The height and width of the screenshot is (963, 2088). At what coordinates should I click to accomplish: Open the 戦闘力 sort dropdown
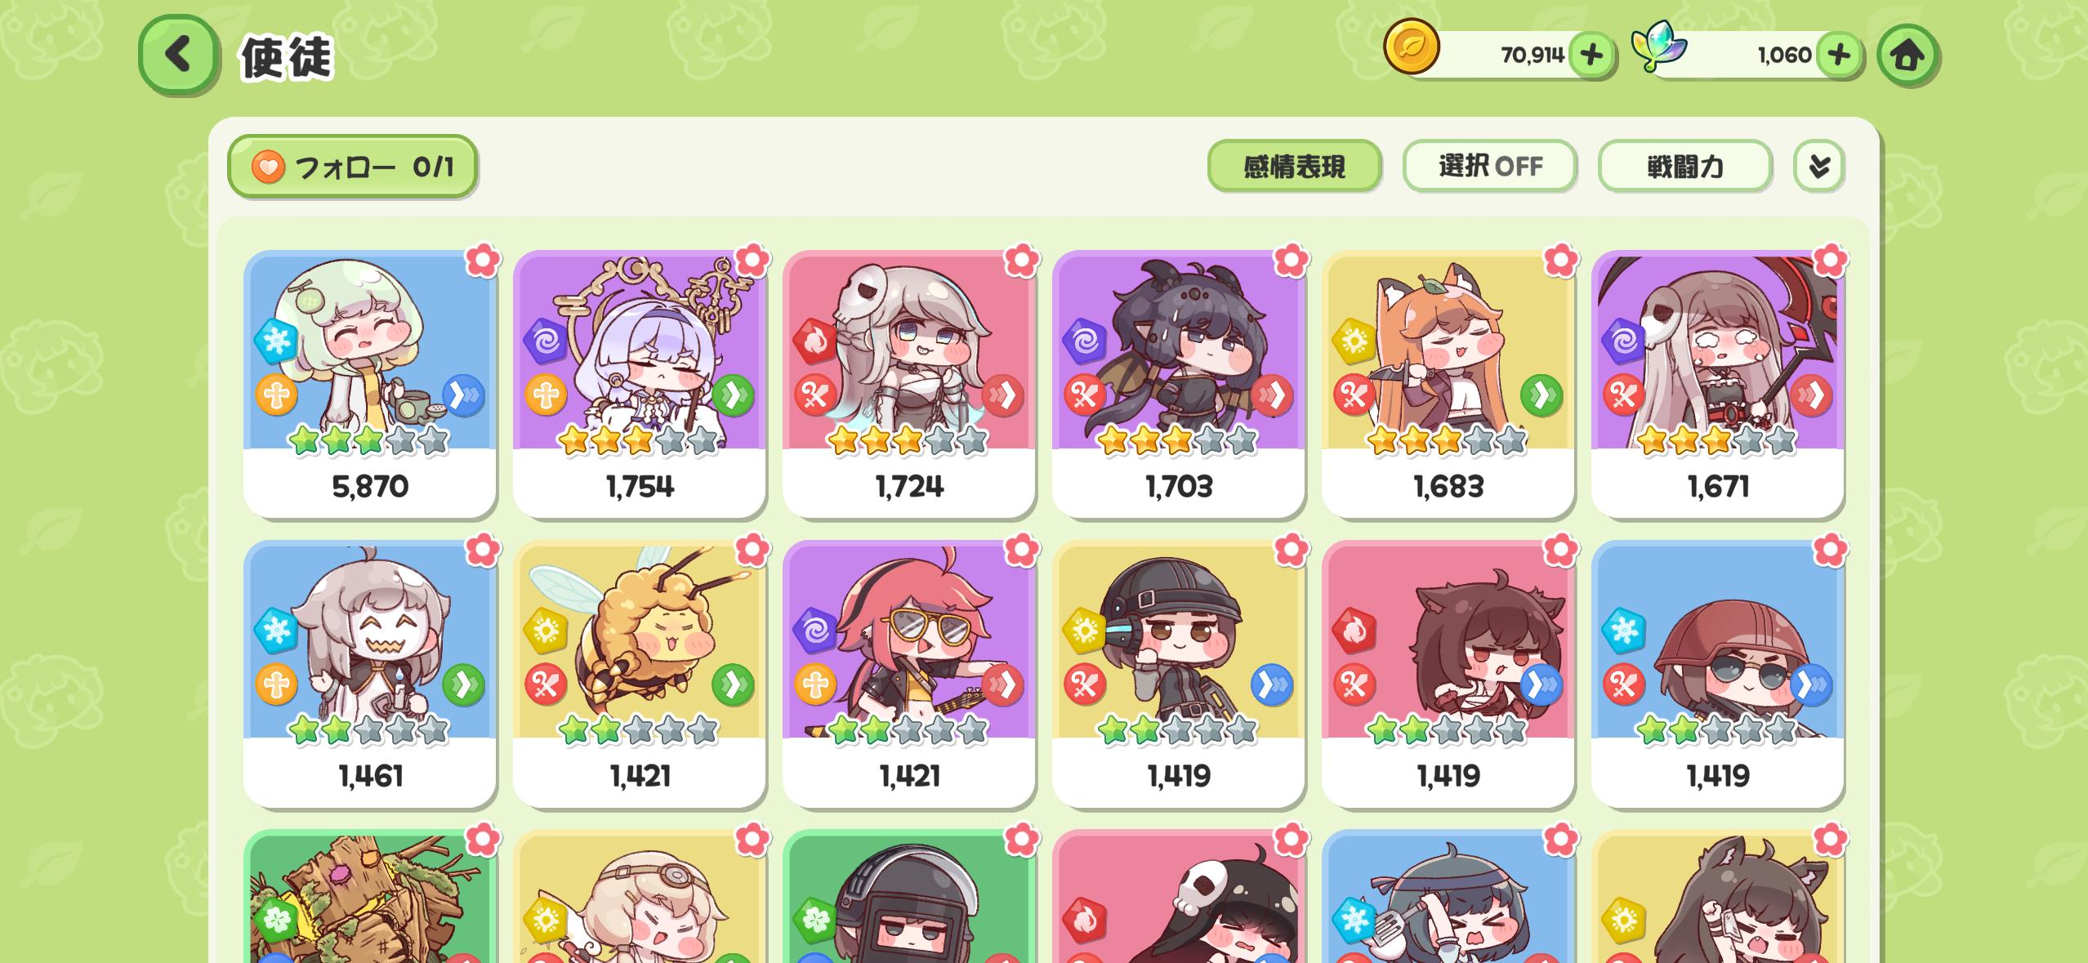tap(1685, 167)
